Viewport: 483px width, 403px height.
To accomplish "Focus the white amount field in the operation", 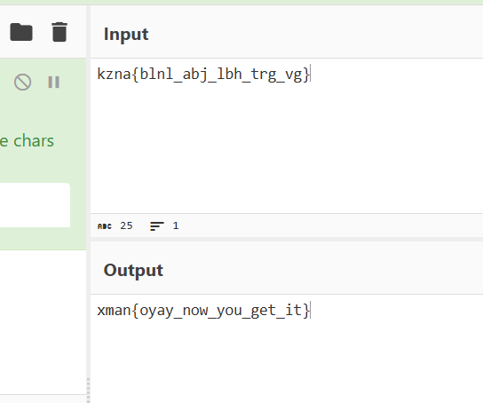I will click(35, 205).
